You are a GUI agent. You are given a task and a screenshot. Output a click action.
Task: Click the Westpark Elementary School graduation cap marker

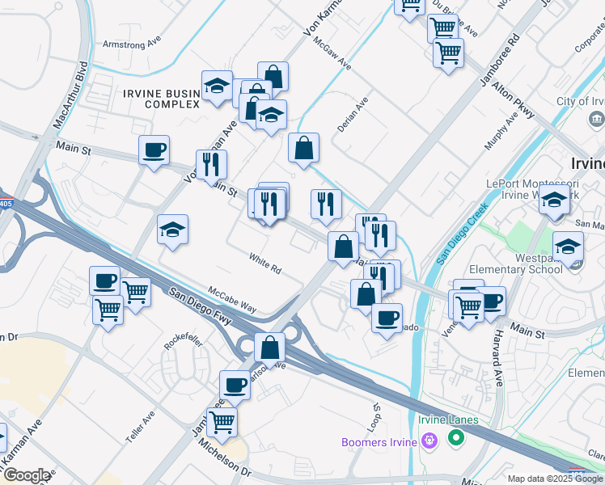pyautogui.click(x=568, y=246)
